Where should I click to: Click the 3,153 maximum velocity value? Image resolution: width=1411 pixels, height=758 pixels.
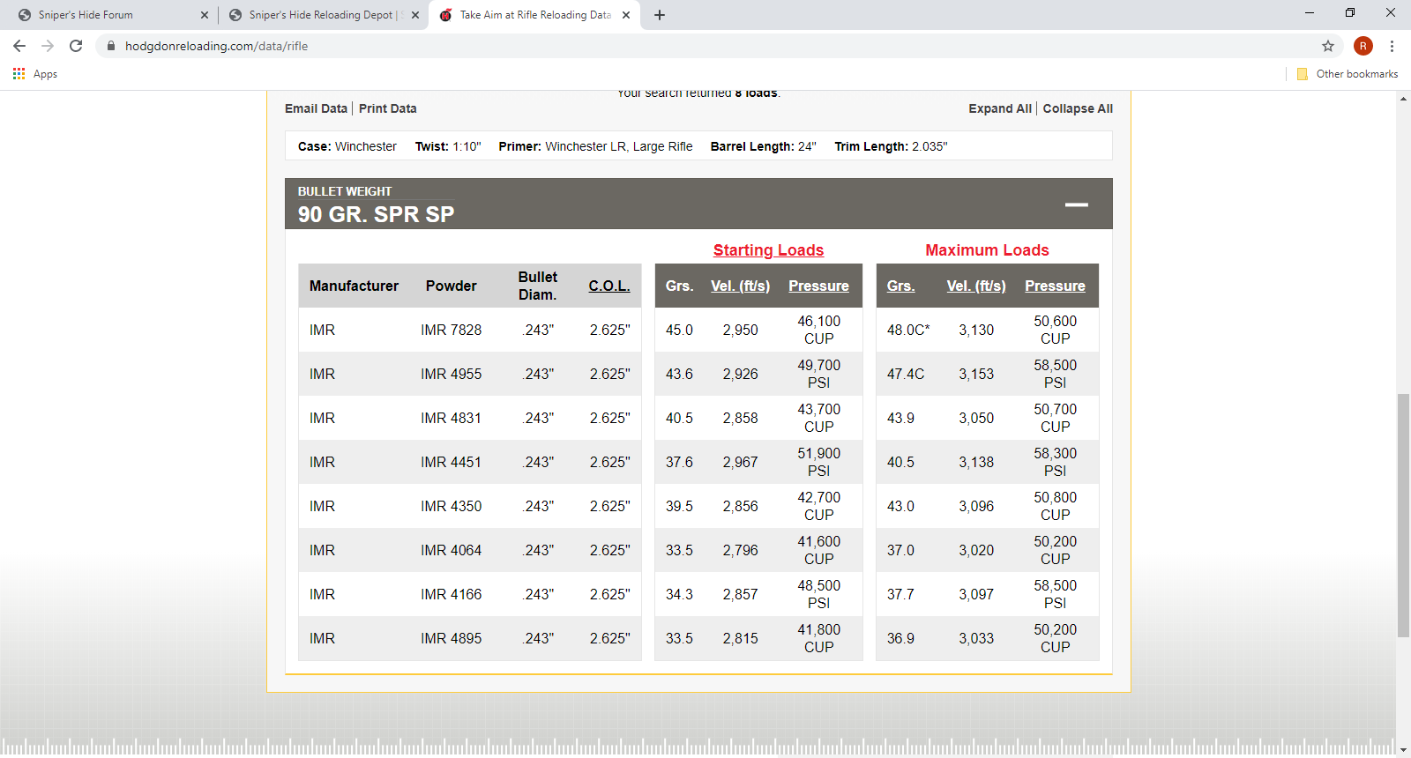[x=976, y=374]
